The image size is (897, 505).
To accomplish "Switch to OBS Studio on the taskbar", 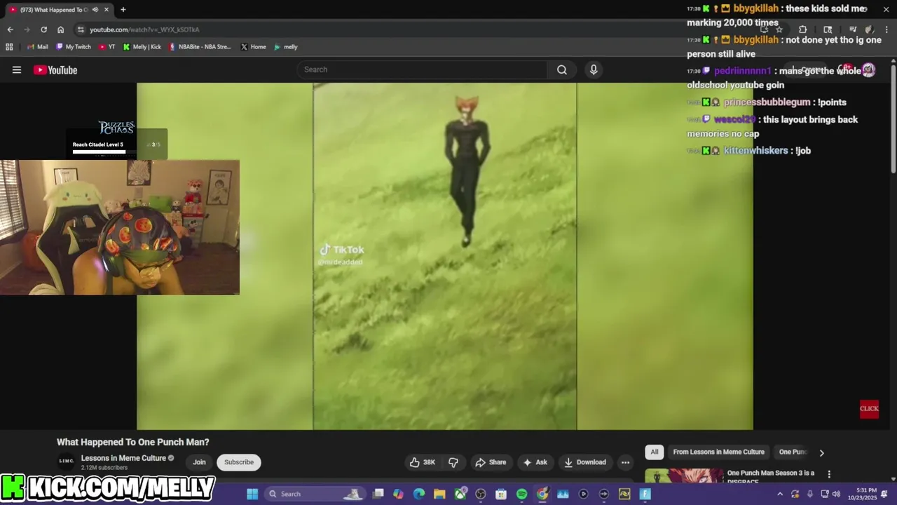I will [481, 494].
